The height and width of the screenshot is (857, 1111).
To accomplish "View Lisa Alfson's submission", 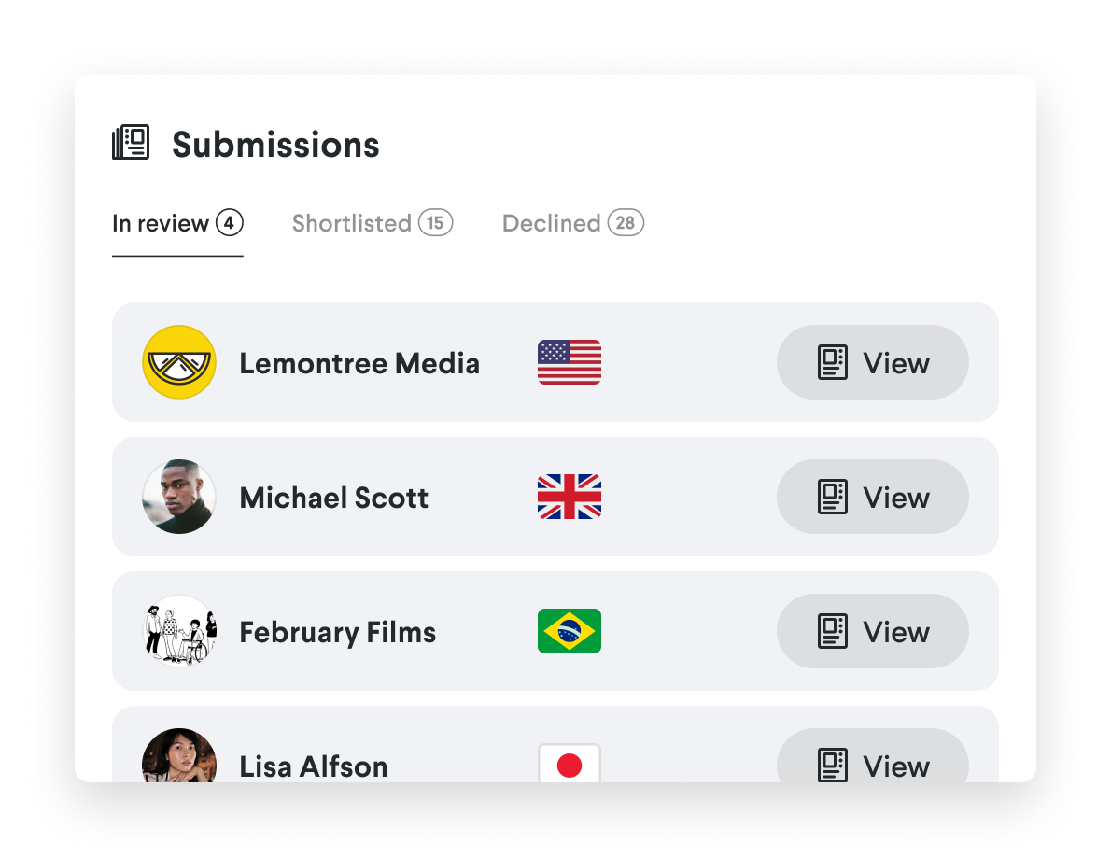I will point(872,764).
